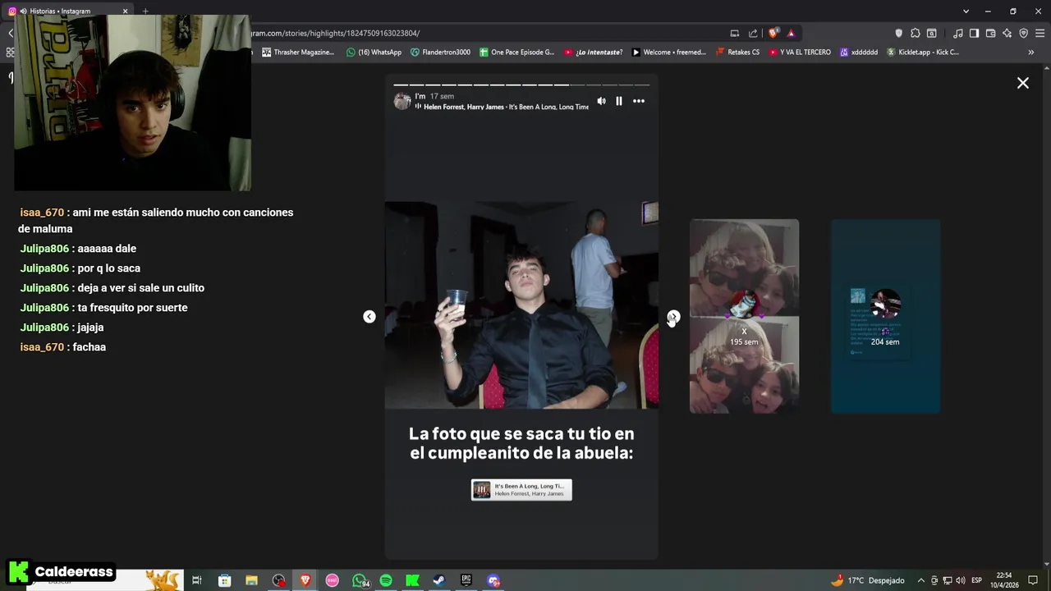
Task: Open Brave VPN shield icon
Action: coord(1023,34)
